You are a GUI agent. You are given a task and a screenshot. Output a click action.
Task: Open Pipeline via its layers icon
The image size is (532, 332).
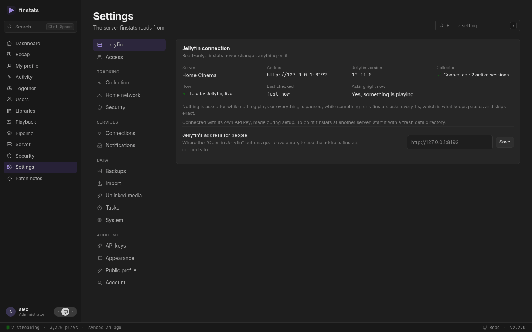(x=9, y=133)
